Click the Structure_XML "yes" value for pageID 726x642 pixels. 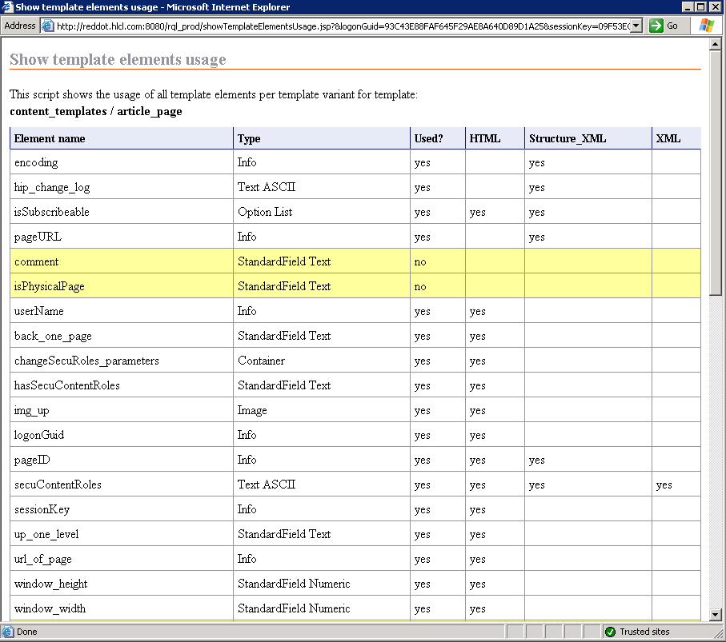tap(537, 461)
